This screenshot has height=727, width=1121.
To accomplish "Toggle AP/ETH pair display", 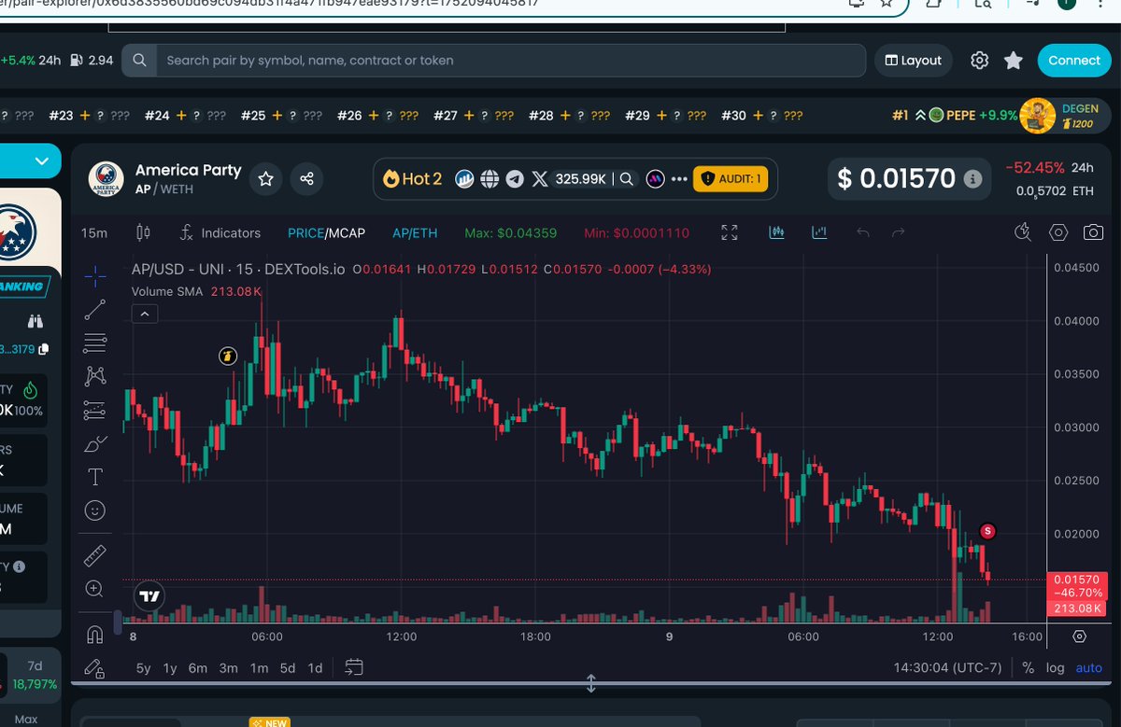I will pyautogui.click(x=415, y=232).
